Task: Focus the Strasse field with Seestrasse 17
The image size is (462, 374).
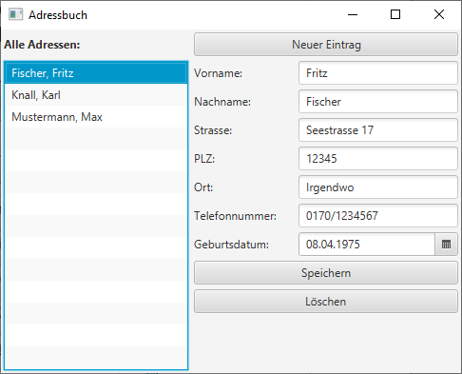Action: click(x=378, y=130)
